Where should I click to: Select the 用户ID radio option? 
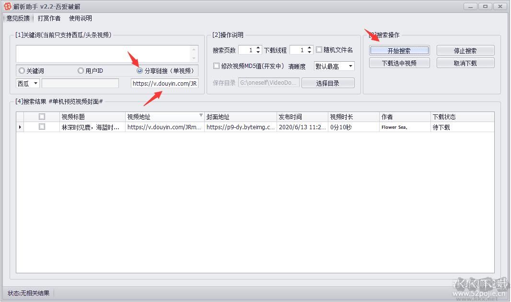(80, 70)
